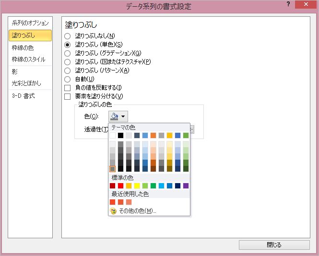Pick the bright red standard color swatch
The height and width of the screenshot is (256, 319).
120,186
